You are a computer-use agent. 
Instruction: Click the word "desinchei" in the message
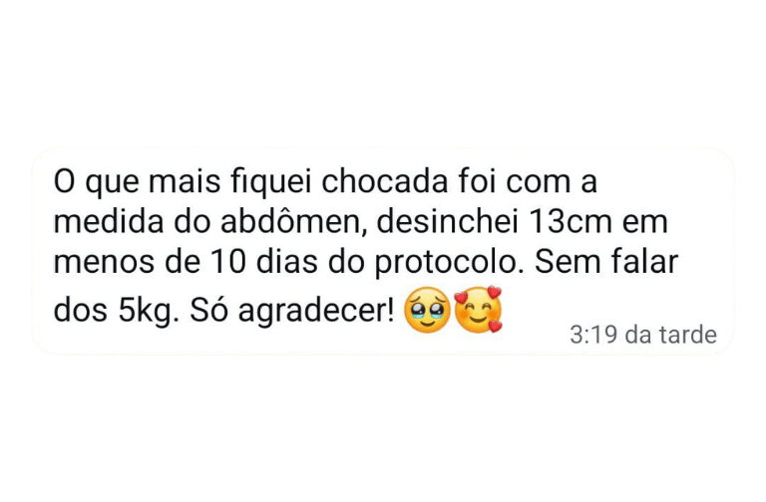point(447,222)
